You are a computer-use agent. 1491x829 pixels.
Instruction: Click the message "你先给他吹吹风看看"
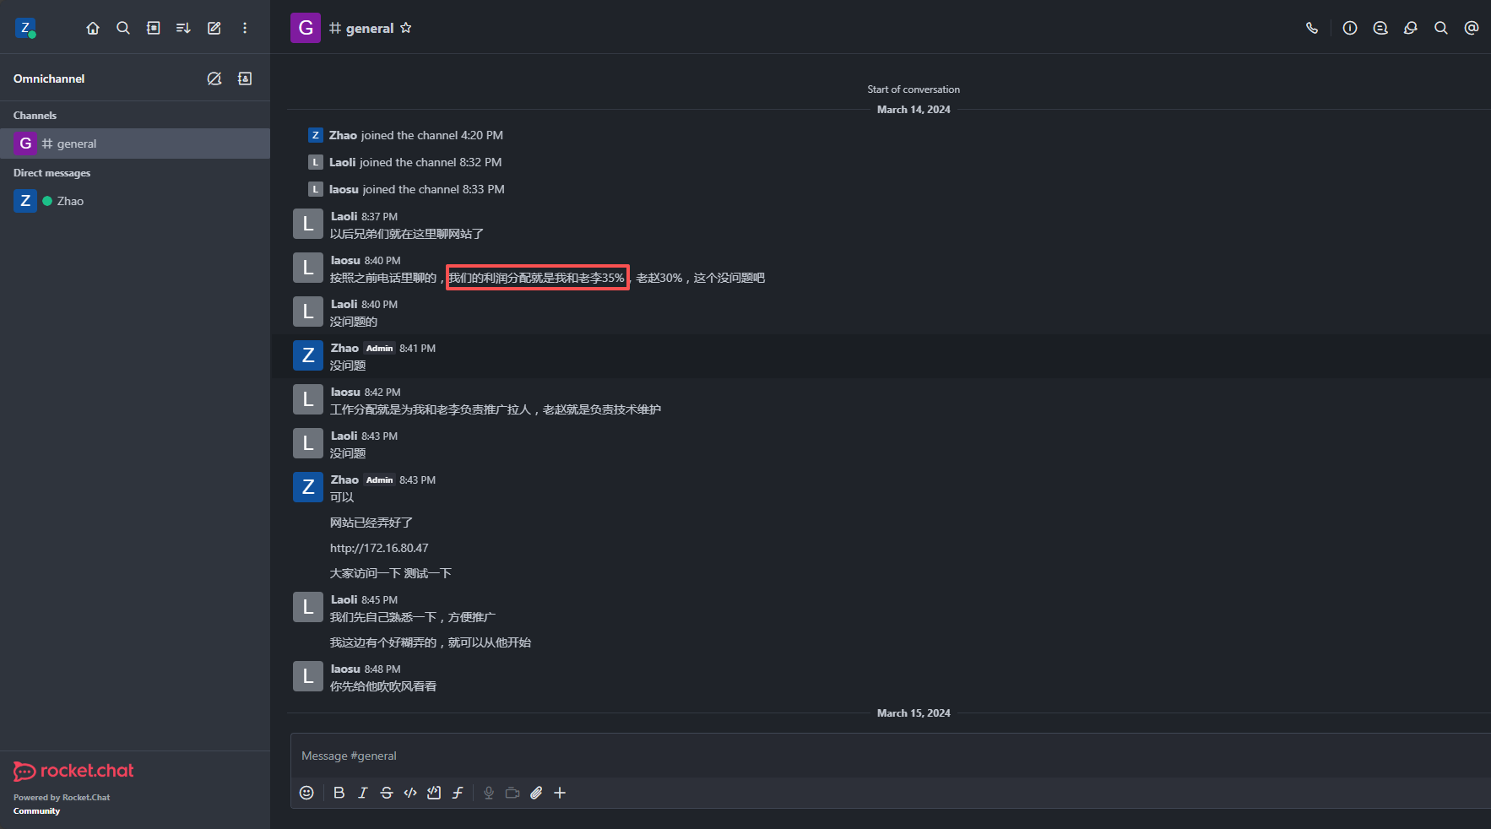tap(383, 686)
